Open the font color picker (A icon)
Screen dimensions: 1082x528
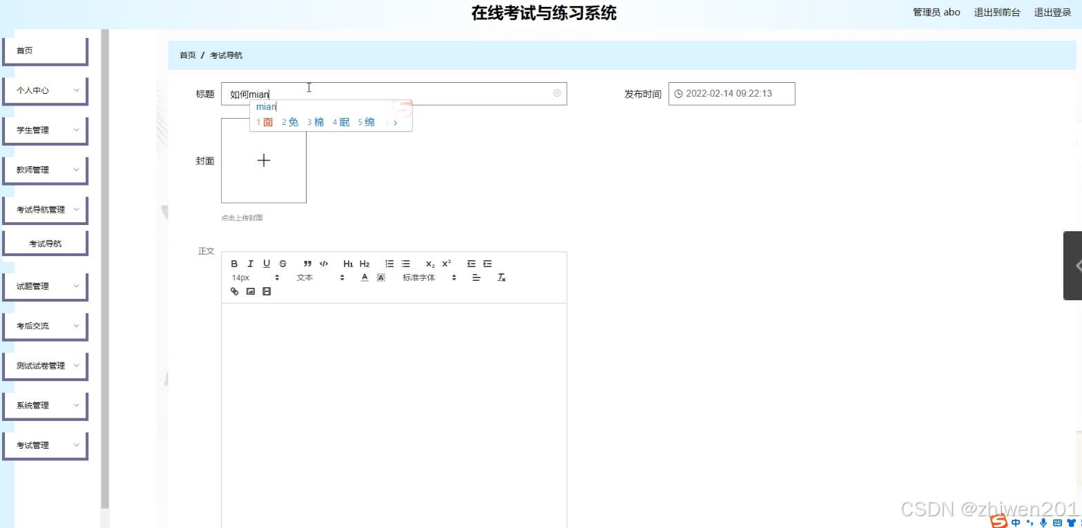[364, 277]
